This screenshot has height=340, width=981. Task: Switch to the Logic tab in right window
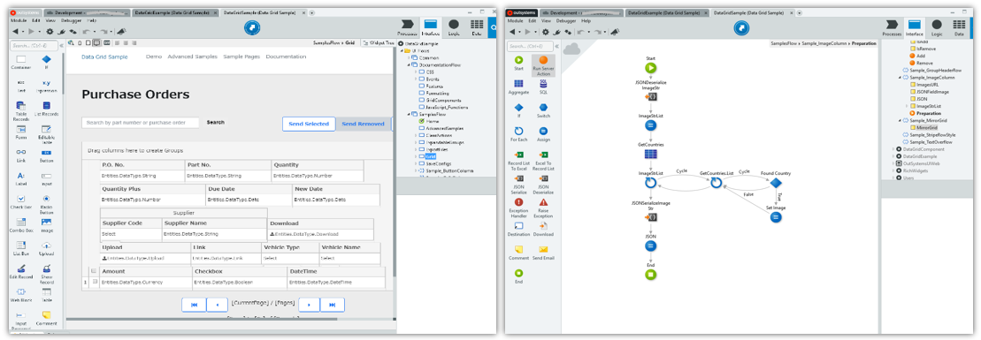coord(937,28)
